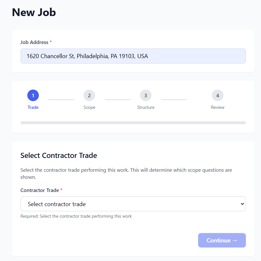
Task: Click the step 4 circle icon
Action: [218, 95]
